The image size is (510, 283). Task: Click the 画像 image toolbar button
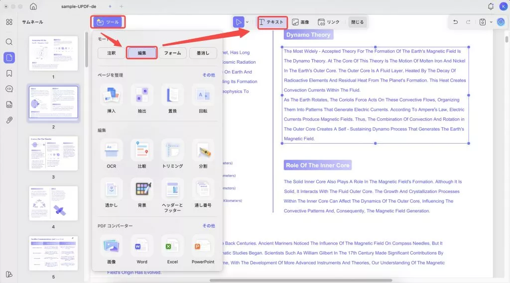pyautogui.click(x=300, y=22)
